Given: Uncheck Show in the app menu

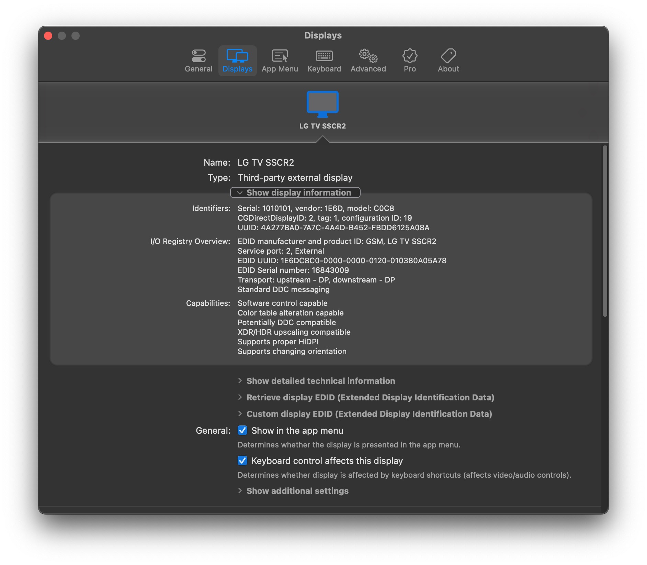Looking at the screenshot, I should click(x=242, y=430).
